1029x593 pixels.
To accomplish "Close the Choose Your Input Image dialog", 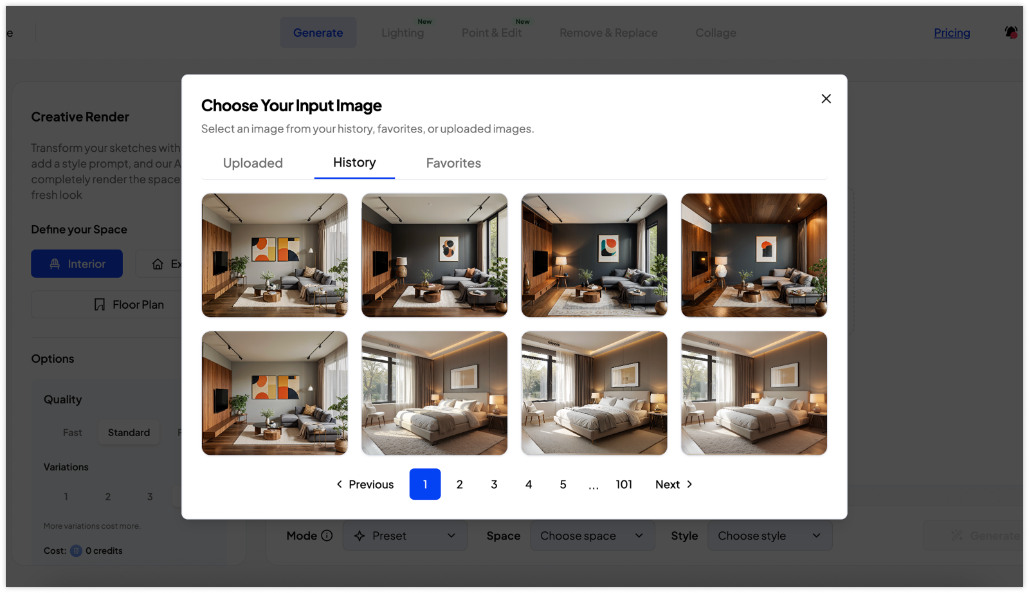I will (826, 98).
